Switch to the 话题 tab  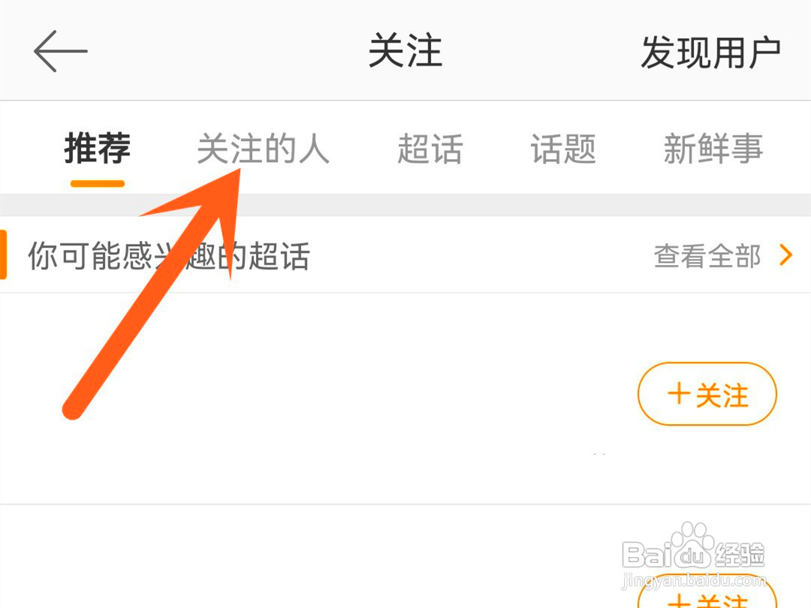tap(563, 149)
